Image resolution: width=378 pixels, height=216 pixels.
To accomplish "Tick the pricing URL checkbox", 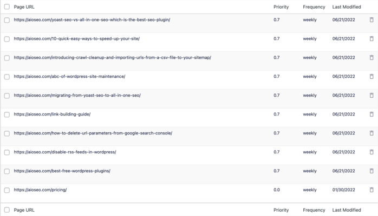I will [x=7, y=190].
